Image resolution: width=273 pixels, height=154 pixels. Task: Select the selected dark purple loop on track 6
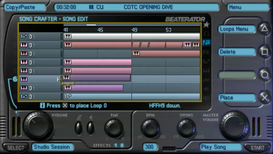[x=96, y=78]
